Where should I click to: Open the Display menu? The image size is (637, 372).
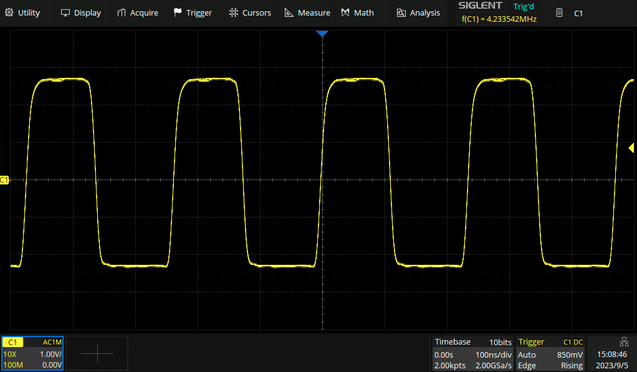(x=80, y=12)
